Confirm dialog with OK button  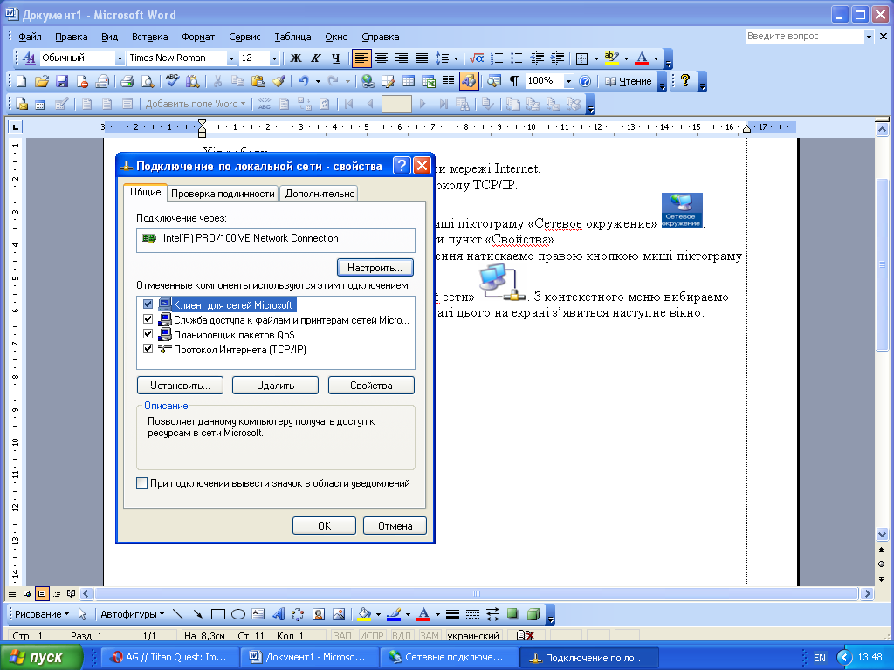325,526
